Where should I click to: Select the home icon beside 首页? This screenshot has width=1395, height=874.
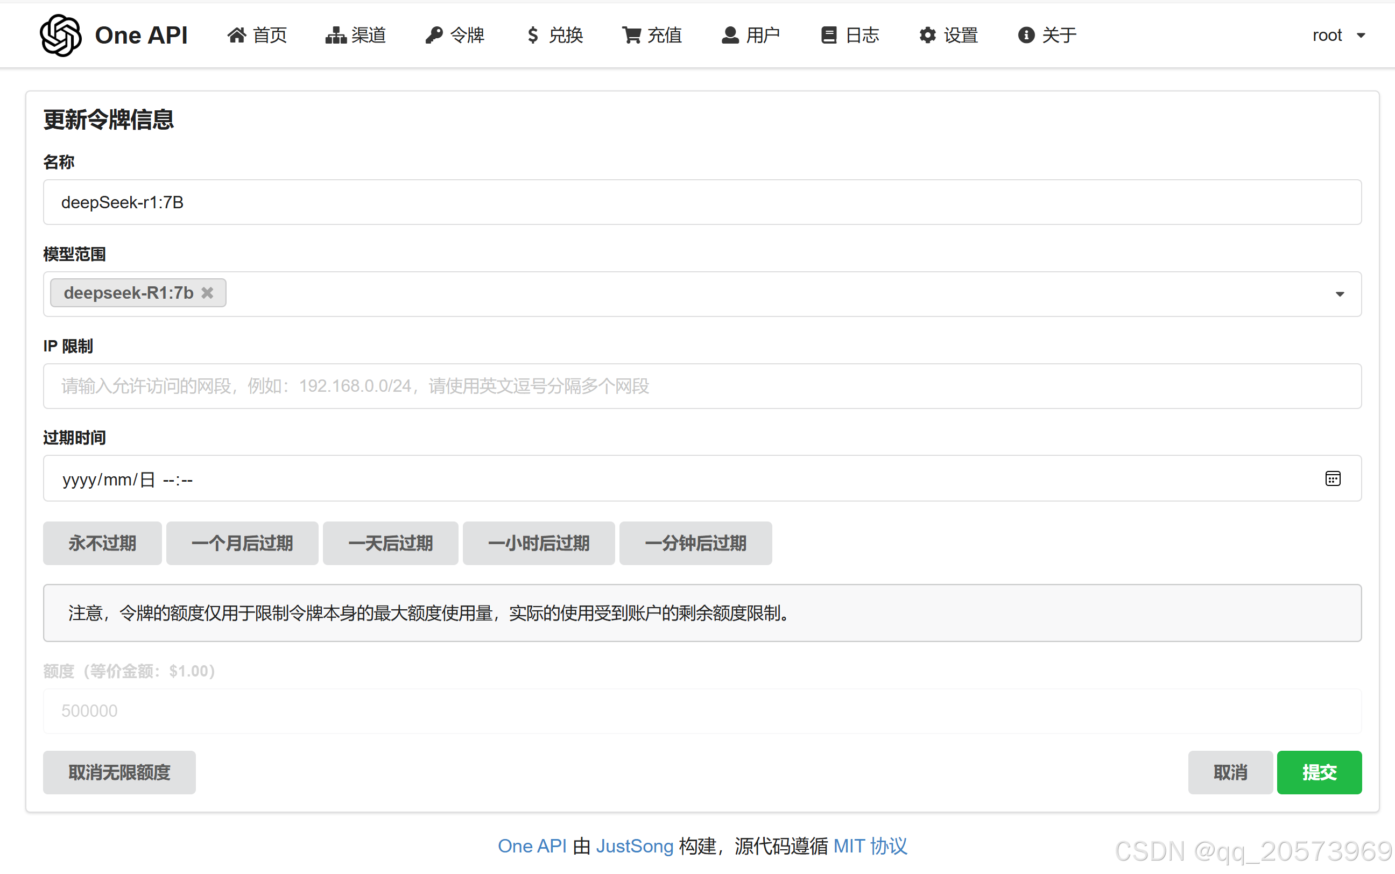point(237,34)
